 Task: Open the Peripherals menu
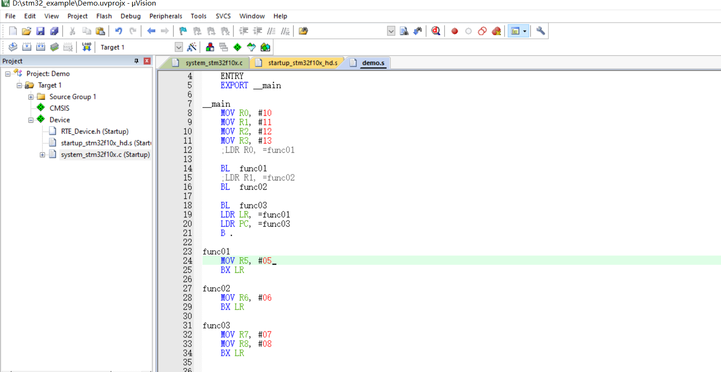(166, 16)
